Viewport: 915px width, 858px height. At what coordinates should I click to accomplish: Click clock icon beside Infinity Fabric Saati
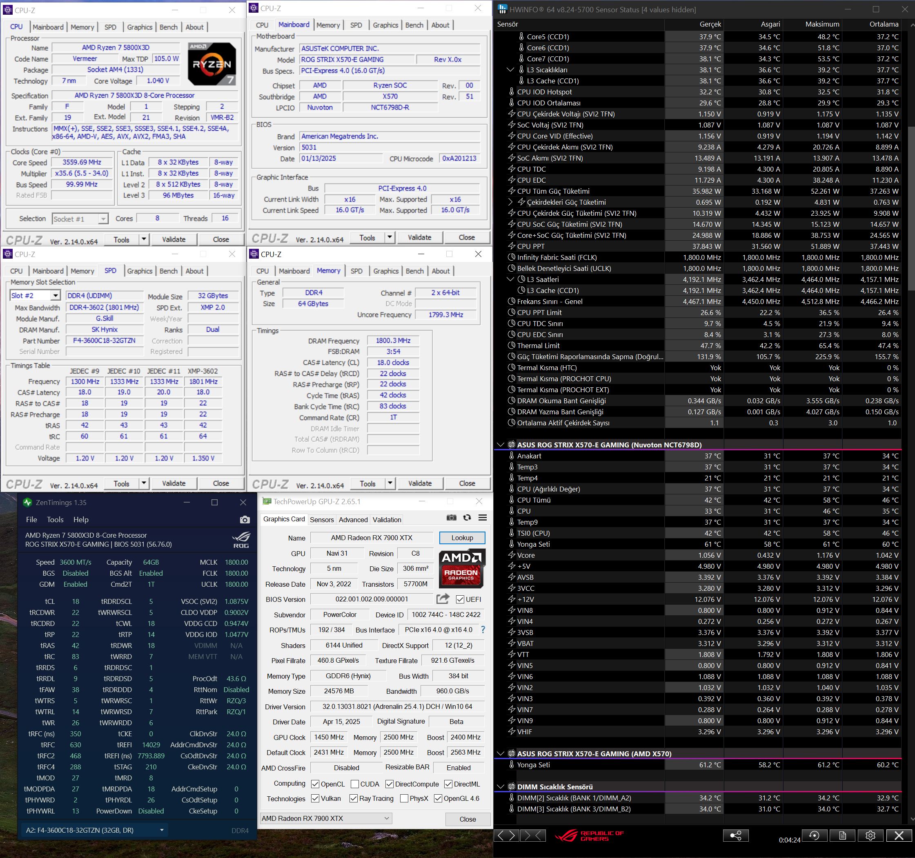pos(511,257)
